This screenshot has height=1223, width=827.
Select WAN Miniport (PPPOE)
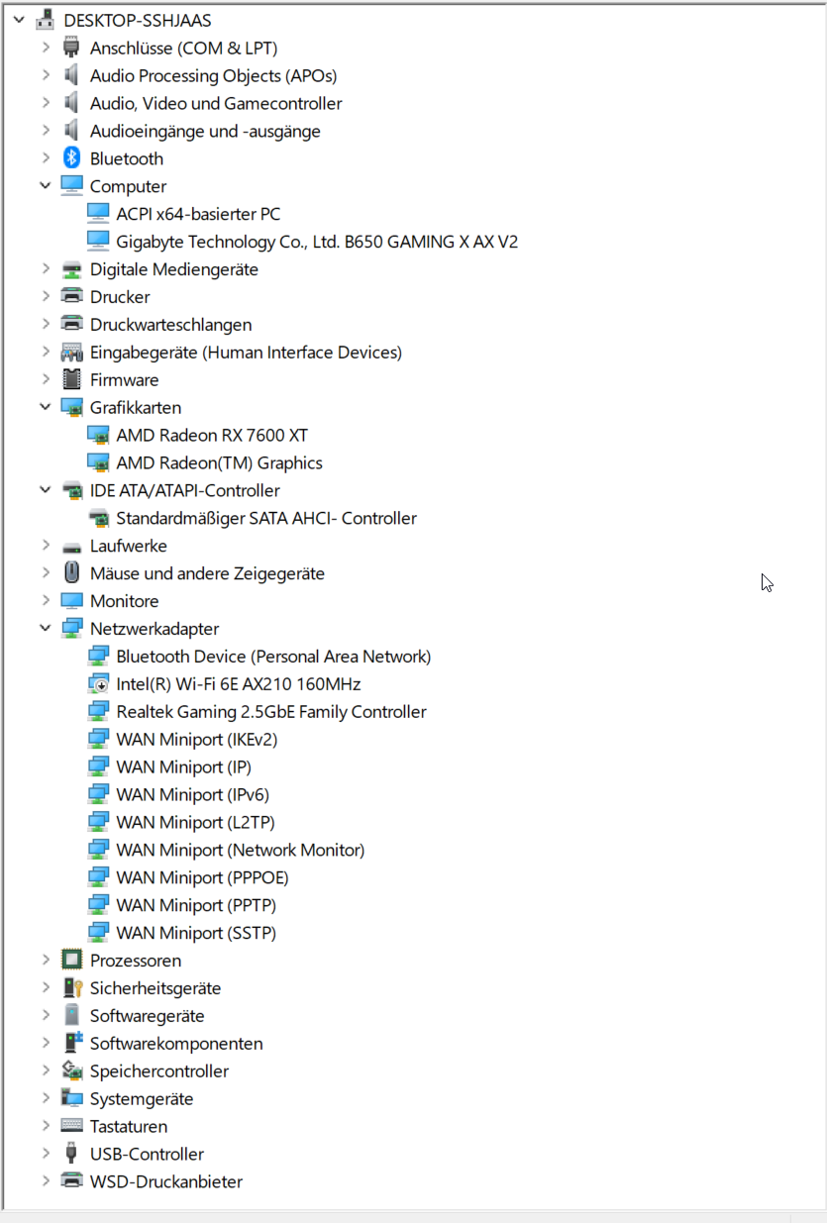(x=202, y=878)
